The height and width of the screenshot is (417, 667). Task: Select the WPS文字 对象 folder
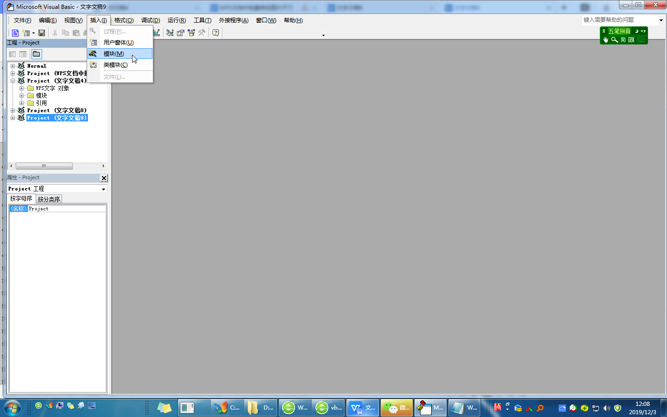(x=52, y=88)
